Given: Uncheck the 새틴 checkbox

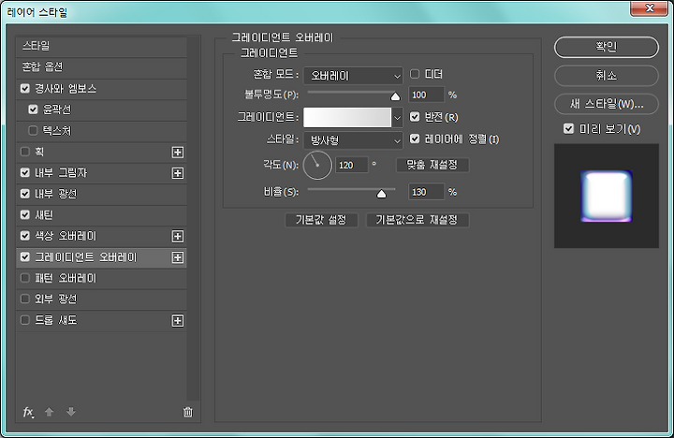Looking at the screenshot, I should coord(25,215).
